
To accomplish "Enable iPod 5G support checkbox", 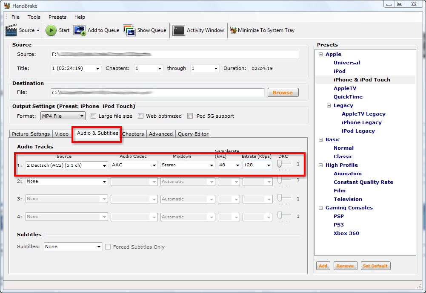I will click(190, 116).
